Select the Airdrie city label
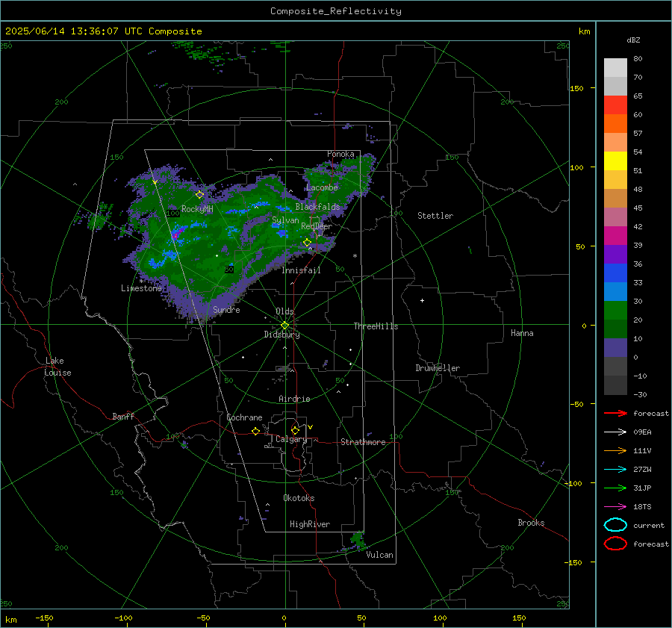Viewport: 672px width, 628px height. 294,399
